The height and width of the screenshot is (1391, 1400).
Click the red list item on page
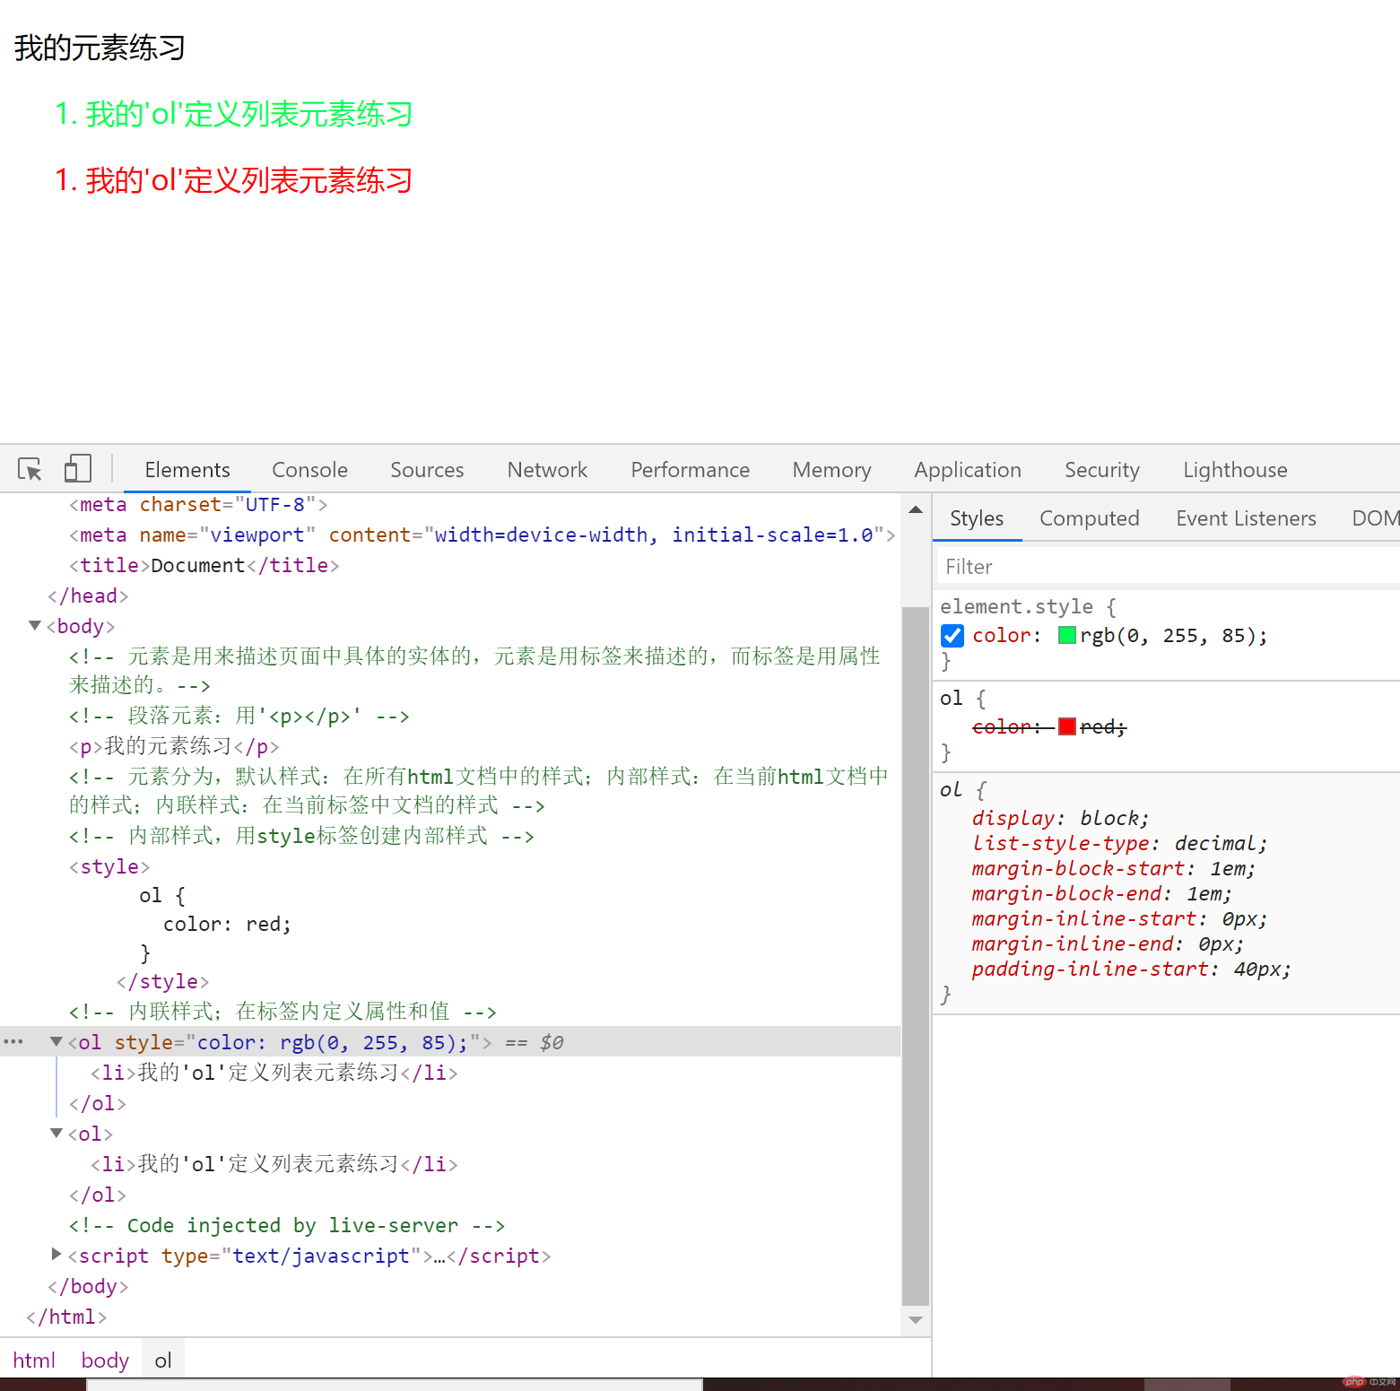(233, 180)
